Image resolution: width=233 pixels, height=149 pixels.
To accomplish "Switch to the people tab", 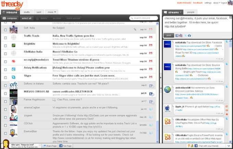I will 191,12.
